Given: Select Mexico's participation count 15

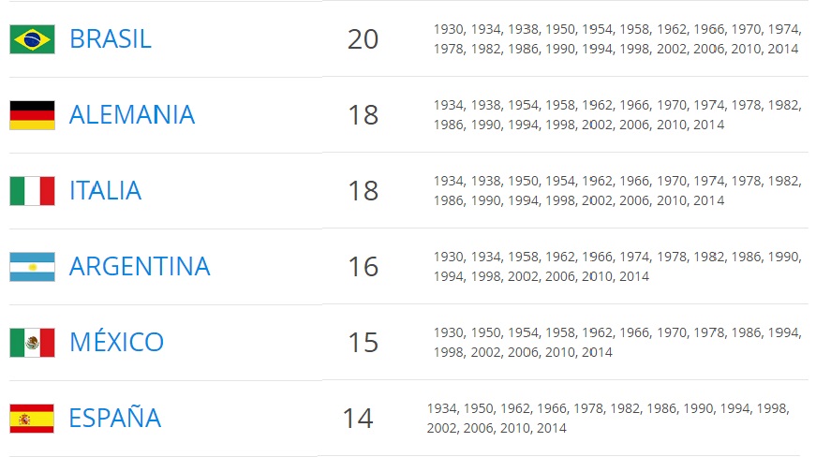Looking at the screenshot, I should pyautogui.click(x=363, y=343).
